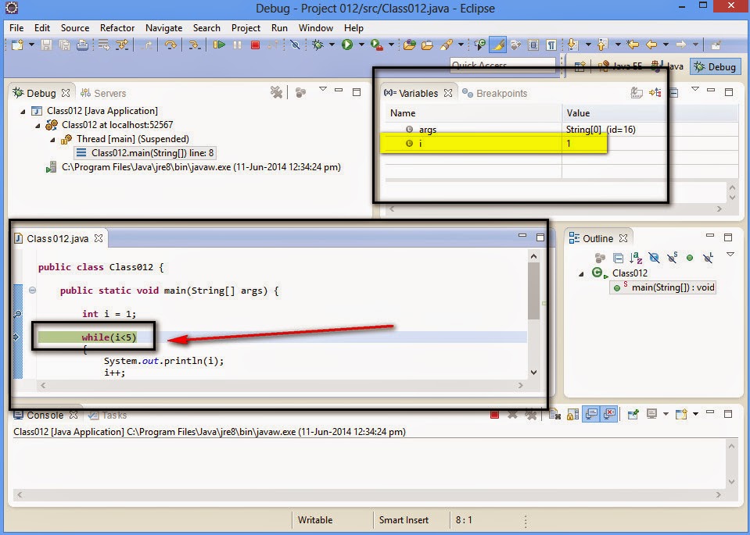The width and height of the screenshot is (750, 535).
Task: Open the Refactor menu
Action: point(117,28)
